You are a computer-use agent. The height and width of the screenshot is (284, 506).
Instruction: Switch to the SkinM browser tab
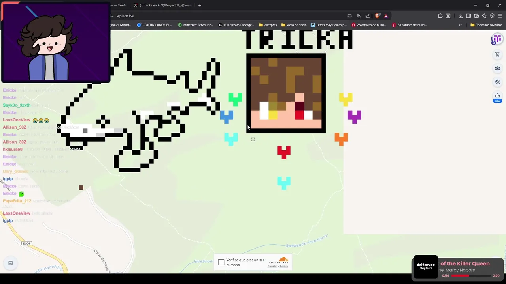[119, 5]
